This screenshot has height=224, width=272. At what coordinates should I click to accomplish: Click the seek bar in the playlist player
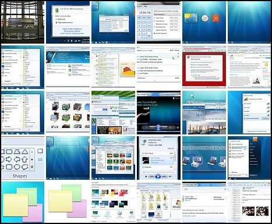158,172
